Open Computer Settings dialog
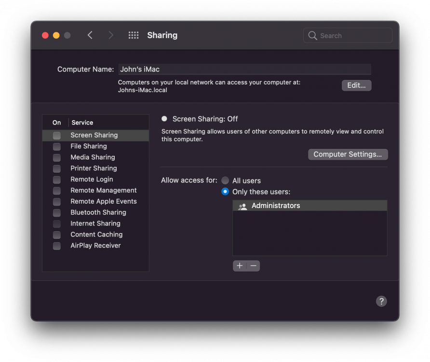 (x=348, y=154)
